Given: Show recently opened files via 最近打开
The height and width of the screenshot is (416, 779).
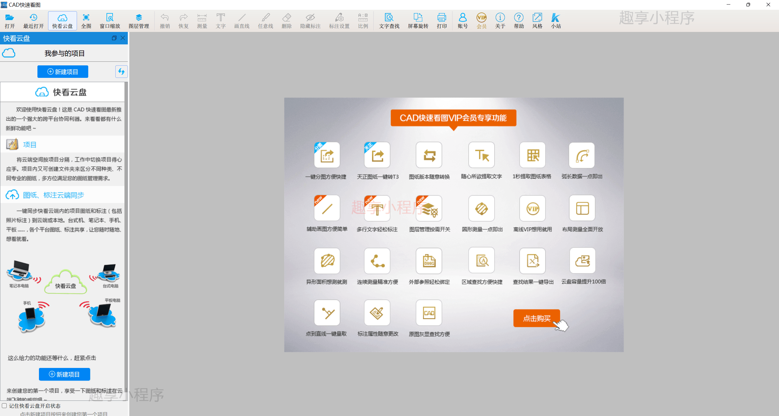Looking at the screenshot, I should point(33,21).
